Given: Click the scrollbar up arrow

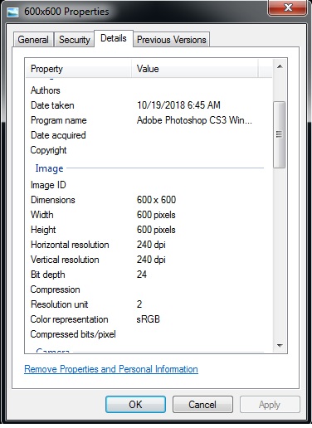Looking at the screenshot, I should (280, 66).
